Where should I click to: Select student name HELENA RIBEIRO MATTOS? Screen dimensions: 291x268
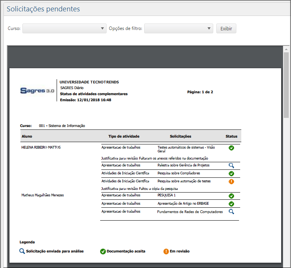[41, 147]
